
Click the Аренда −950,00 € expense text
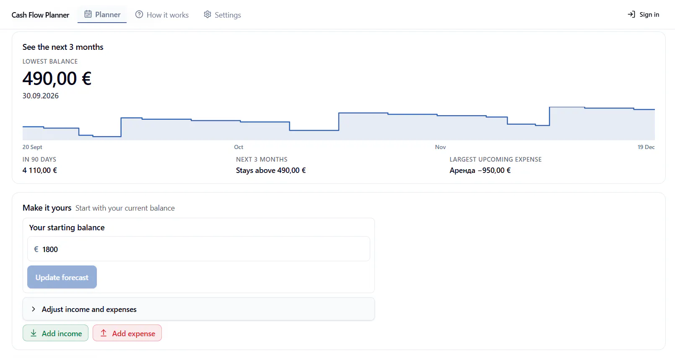click(480, 170)
